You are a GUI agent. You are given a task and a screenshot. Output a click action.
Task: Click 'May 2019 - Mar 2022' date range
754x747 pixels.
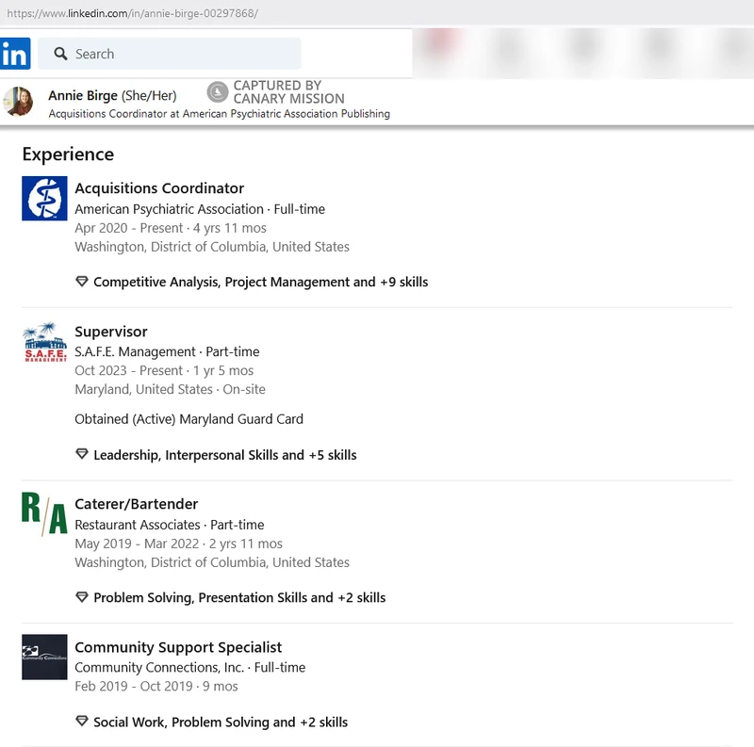click(x=137, y=544)
